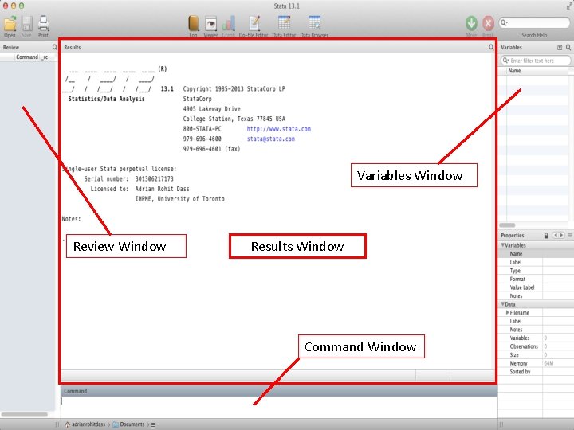Collapse the Variables section in Properties
Image resolution: width=574 pixels, height=430 pixels.
(x=503, y=245)
